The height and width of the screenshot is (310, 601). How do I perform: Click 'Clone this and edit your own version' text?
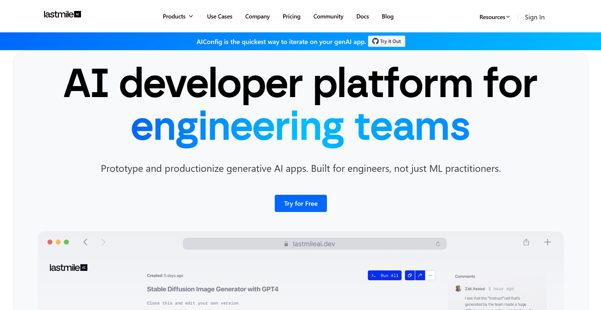click(192, 303)
